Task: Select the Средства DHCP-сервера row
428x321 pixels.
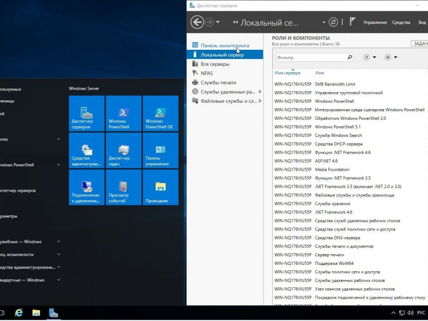Action: 350,144
